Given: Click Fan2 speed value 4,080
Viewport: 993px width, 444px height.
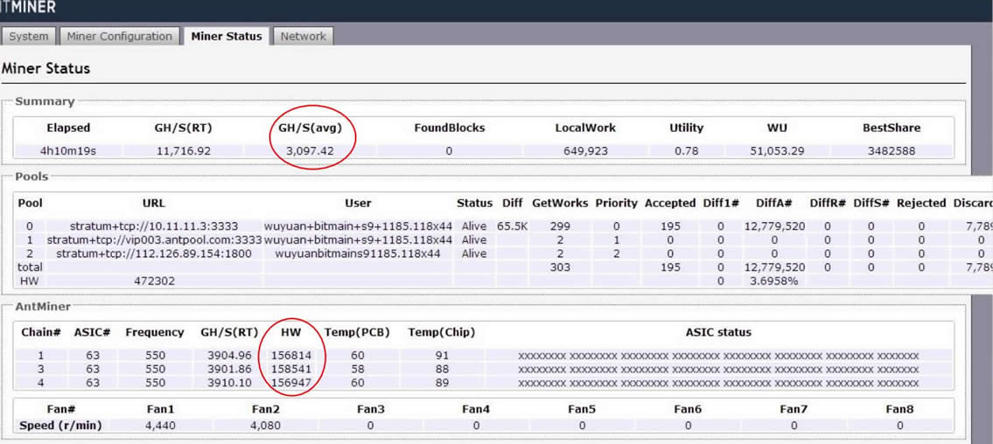Looking at the screenshot, I should tap(265, 426).
